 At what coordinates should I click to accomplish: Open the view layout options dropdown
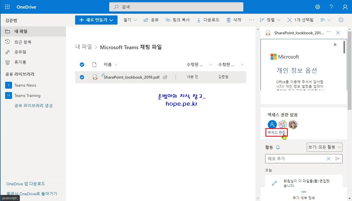[x=325, y=20]
